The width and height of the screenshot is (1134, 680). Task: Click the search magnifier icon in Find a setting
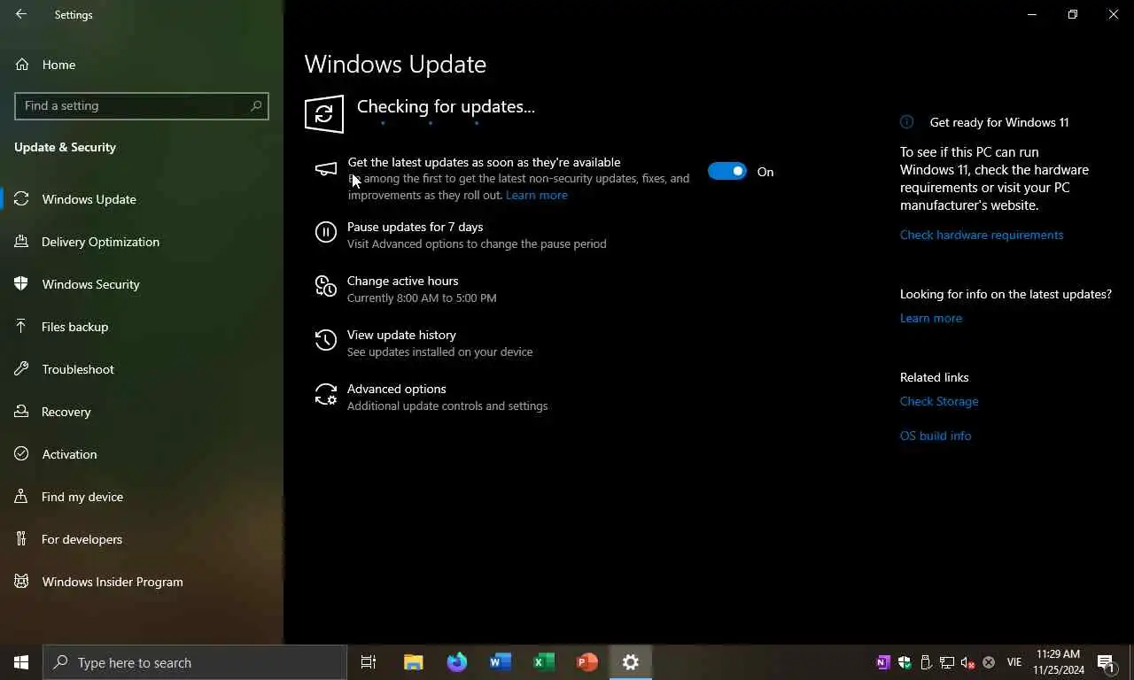[256, 105]
